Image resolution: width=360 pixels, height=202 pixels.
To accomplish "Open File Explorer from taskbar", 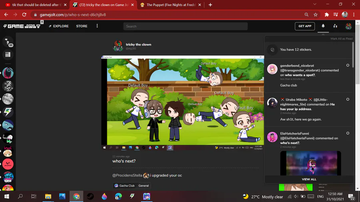I will [x=48, y=196].
